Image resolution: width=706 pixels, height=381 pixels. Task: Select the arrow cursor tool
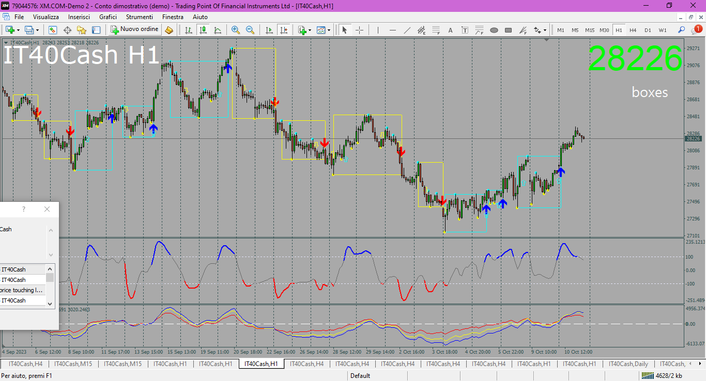click(345, 30)
